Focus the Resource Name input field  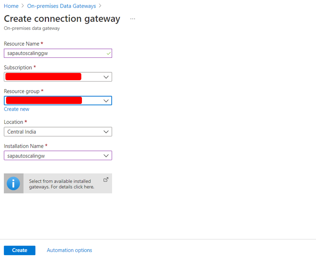coord(58,53)
